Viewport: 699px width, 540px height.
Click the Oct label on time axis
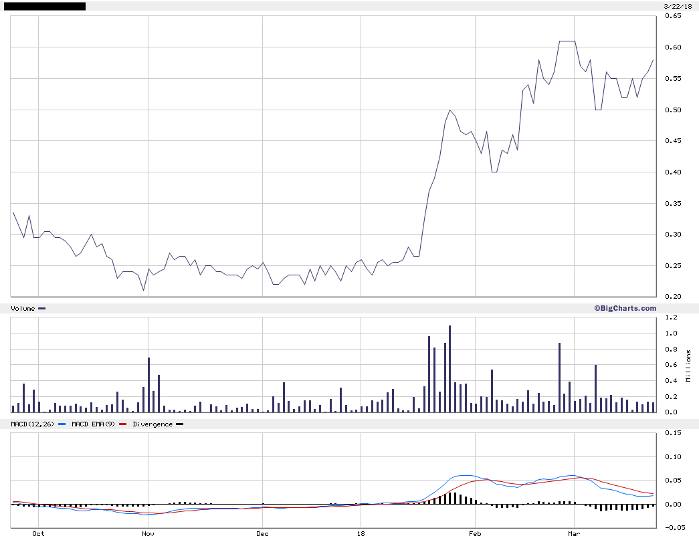[38, 533]
